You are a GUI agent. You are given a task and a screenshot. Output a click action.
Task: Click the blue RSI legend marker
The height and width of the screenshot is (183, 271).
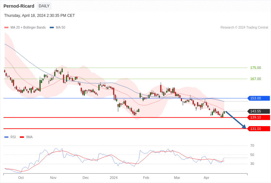coord(6,137)
